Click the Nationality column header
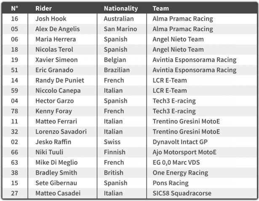 120,8
